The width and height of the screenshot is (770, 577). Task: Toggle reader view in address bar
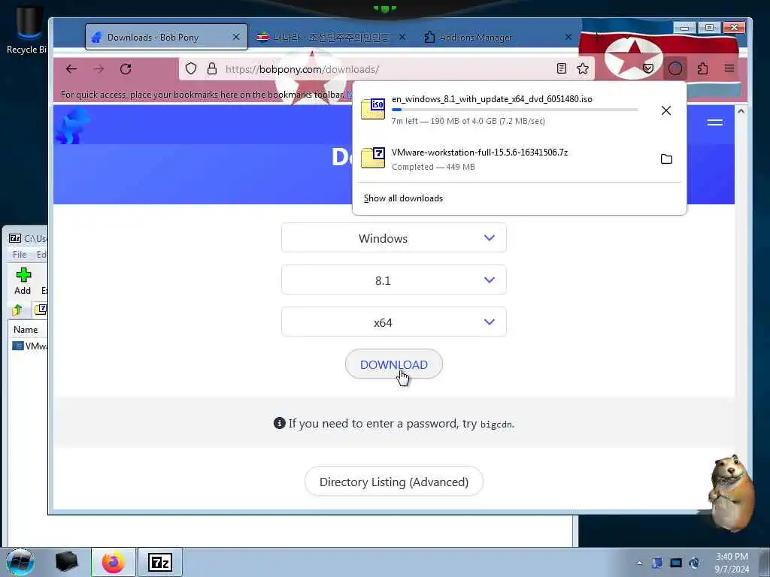tap(562, 68)
